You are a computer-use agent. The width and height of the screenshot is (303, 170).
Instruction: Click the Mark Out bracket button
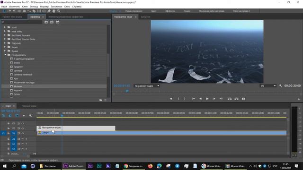(x=185, y=99)
